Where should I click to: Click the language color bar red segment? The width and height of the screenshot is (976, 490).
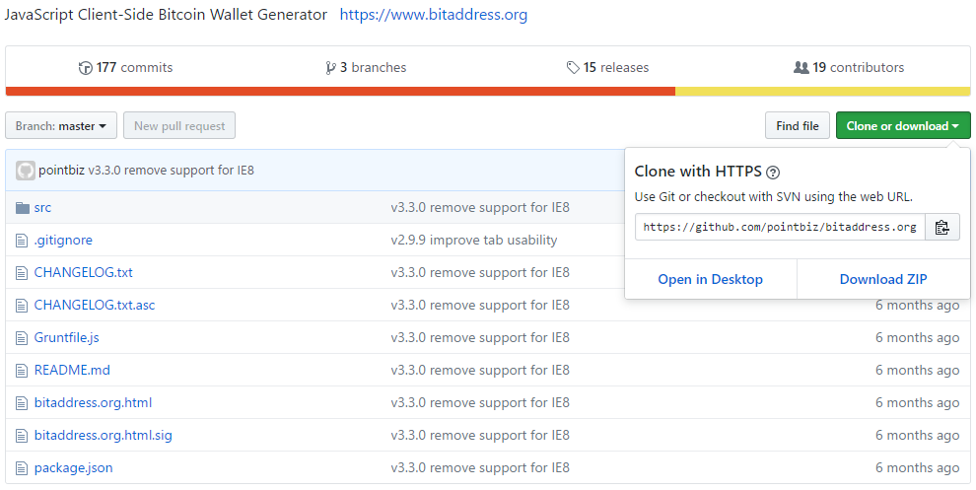click(x=340, y=92)
